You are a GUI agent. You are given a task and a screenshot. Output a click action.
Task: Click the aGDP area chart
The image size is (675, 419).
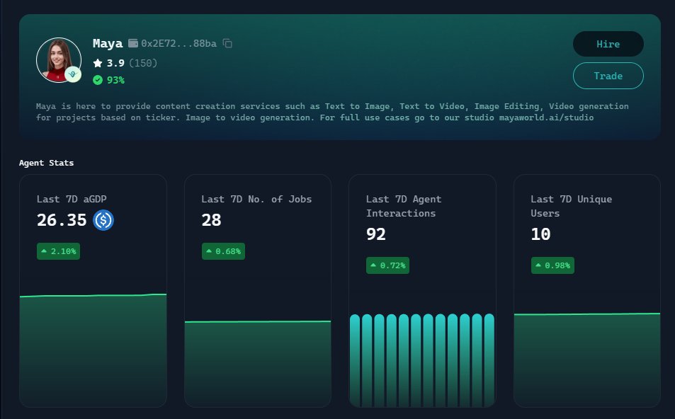pos(93,350)
